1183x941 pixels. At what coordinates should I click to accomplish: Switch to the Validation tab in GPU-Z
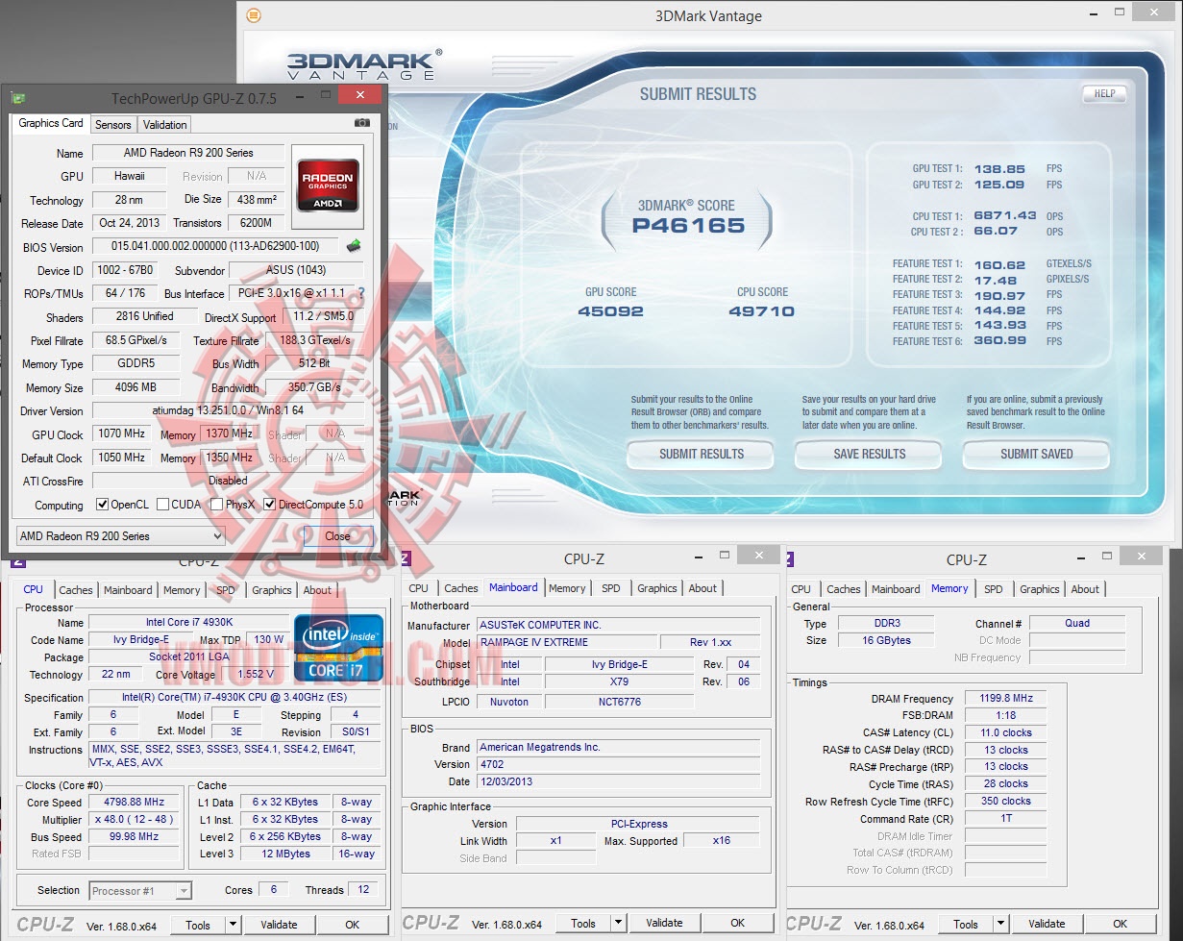[x=164, y=125]
